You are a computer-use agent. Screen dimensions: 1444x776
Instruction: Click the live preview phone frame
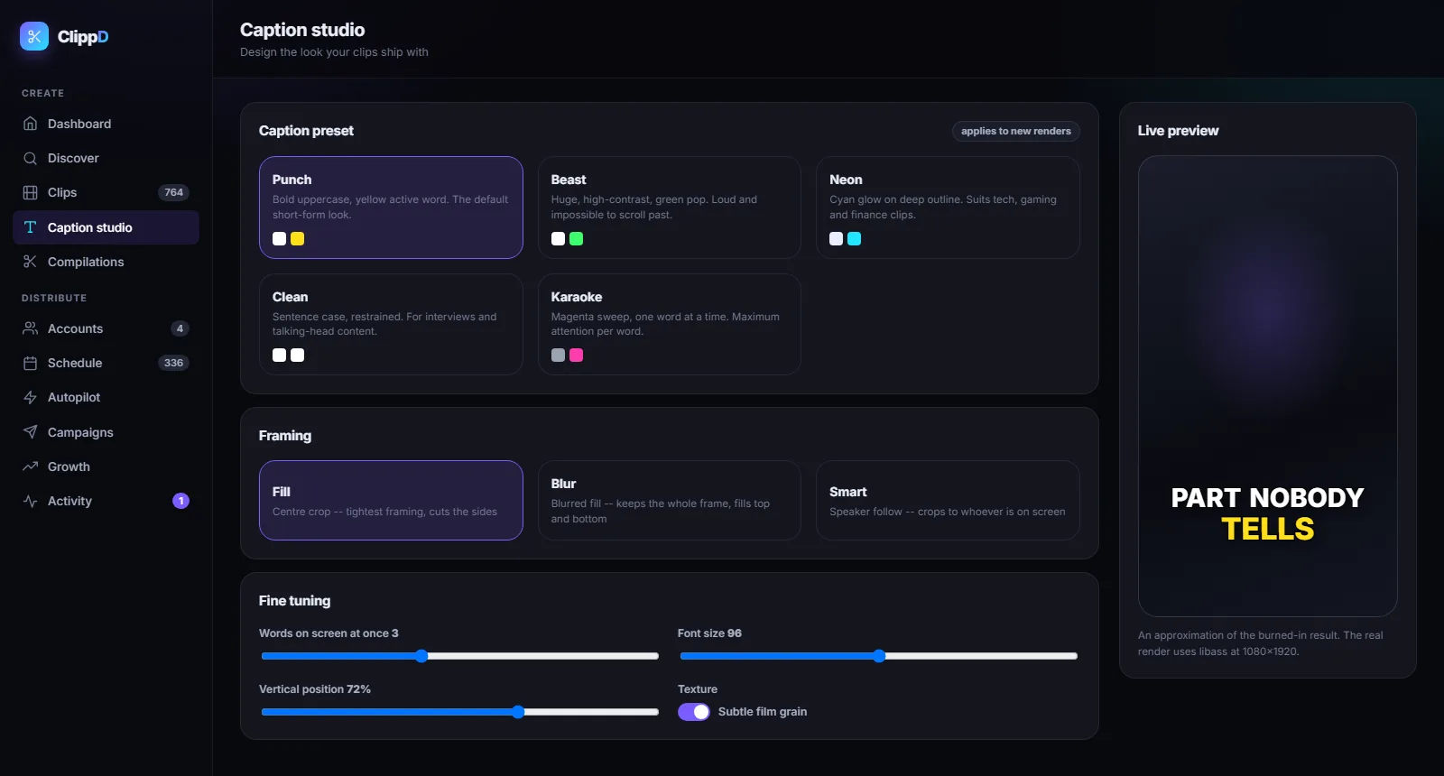(x=1268, y=386)
